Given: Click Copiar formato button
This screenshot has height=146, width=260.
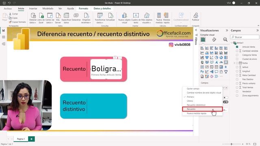Looking at the screenshot, I should [x=17, y=22].
